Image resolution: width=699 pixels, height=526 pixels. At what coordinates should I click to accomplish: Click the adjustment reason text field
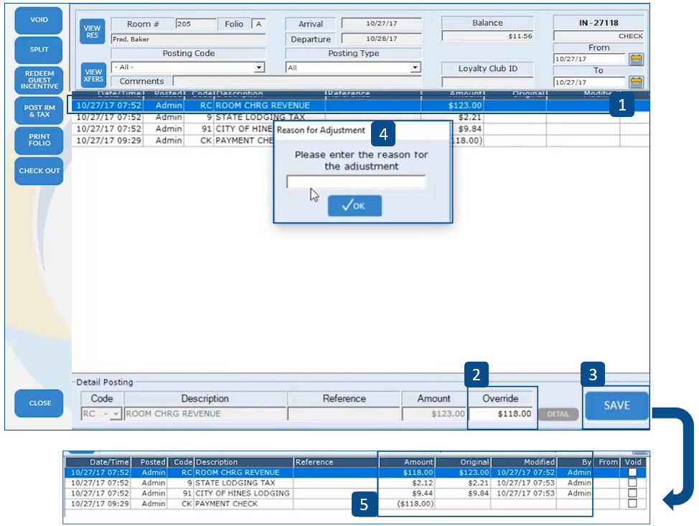pyautogui.click(x=355, y=182)
